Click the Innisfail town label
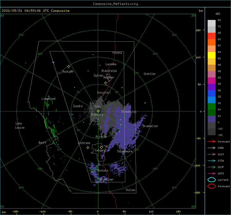The height and width of the screenshot is (215, 231). point(104,93)
